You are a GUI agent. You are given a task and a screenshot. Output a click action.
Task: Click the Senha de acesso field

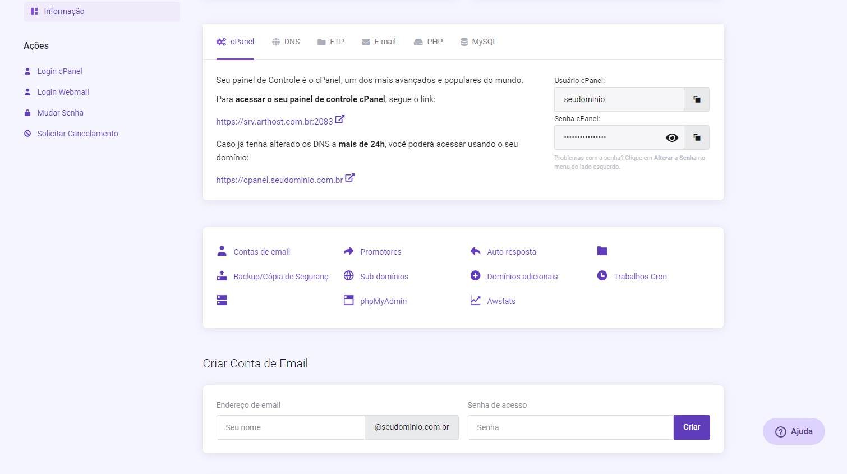570,427
